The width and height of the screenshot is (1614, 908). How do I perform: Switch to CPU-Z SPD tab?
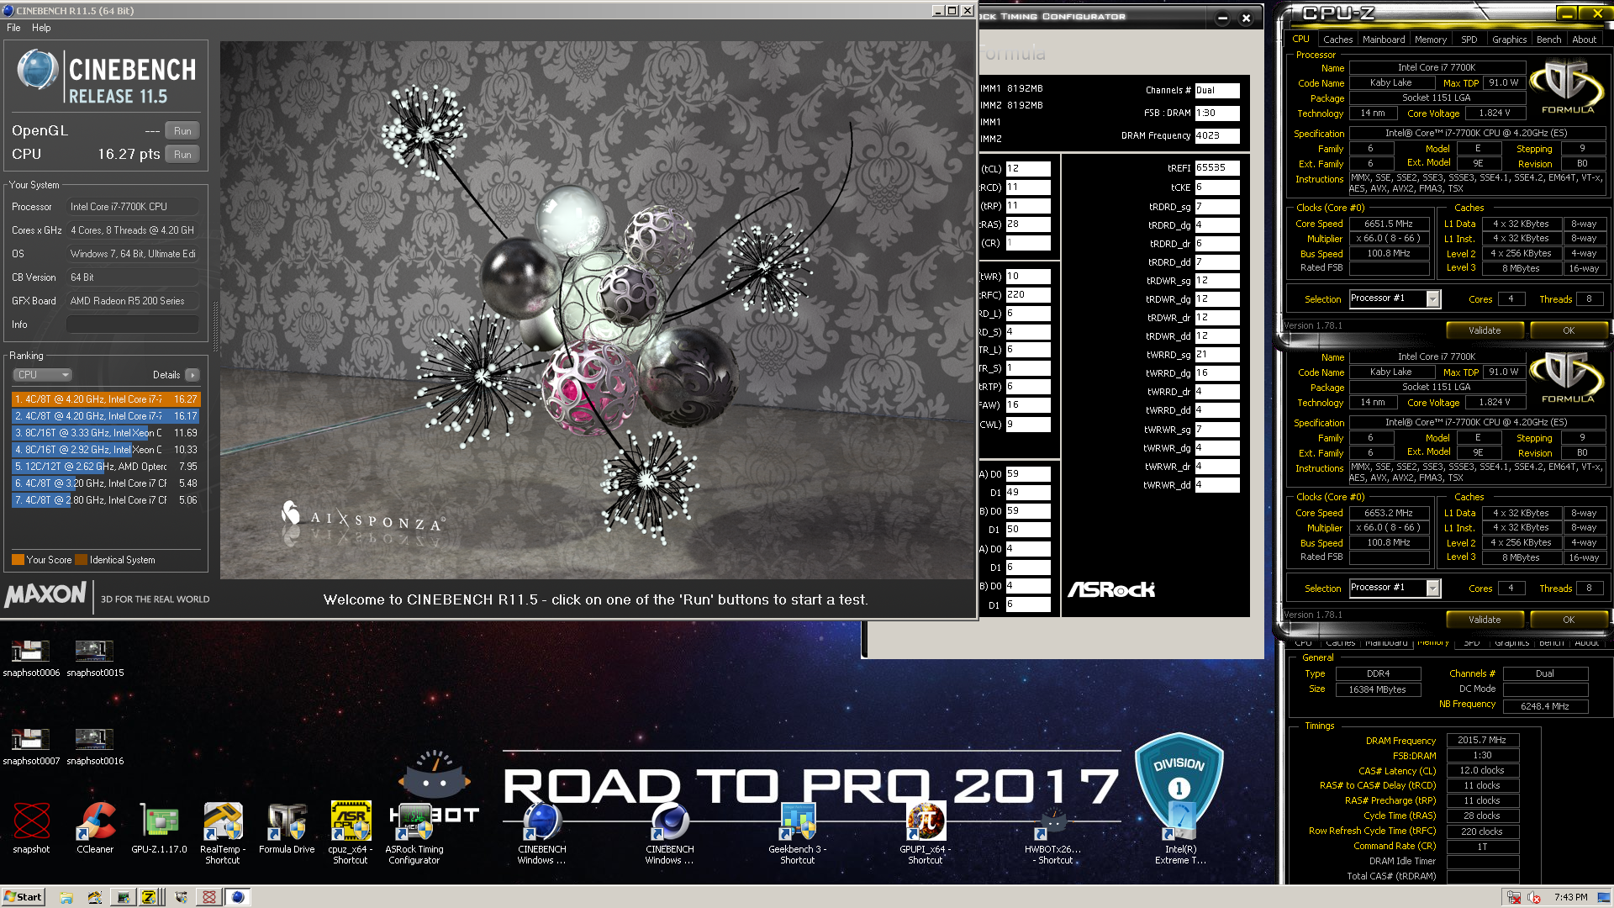click(x=1469, y=40)
